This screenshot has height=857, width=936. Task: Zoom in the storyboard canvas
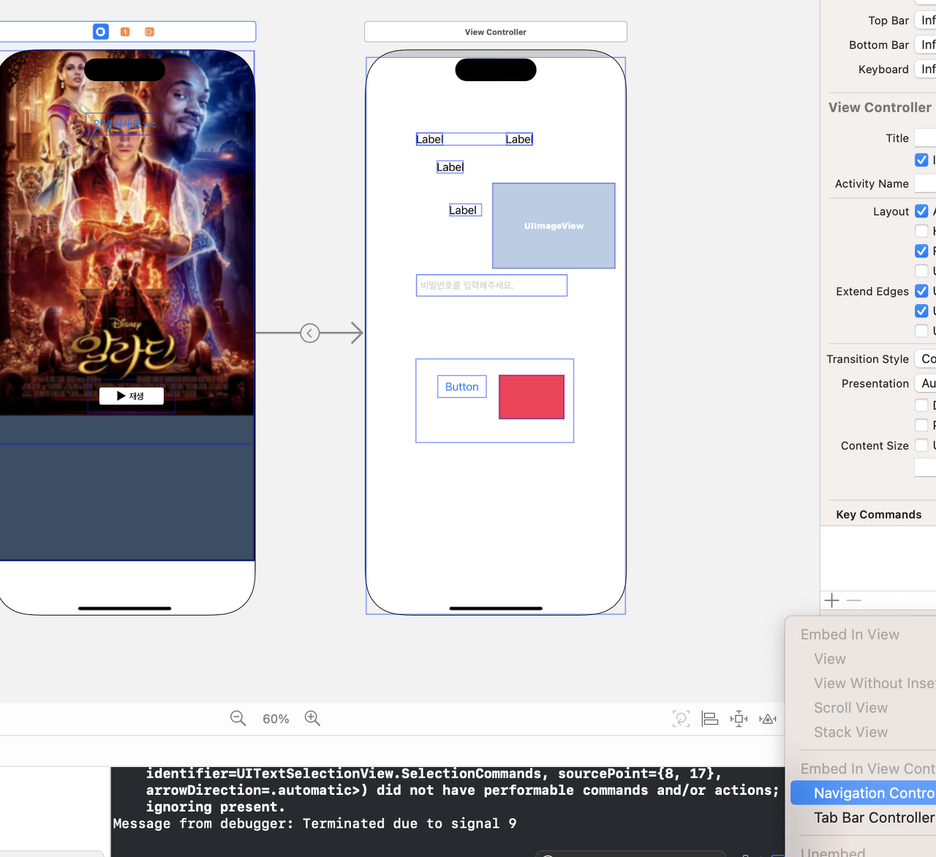click(312, 718)
